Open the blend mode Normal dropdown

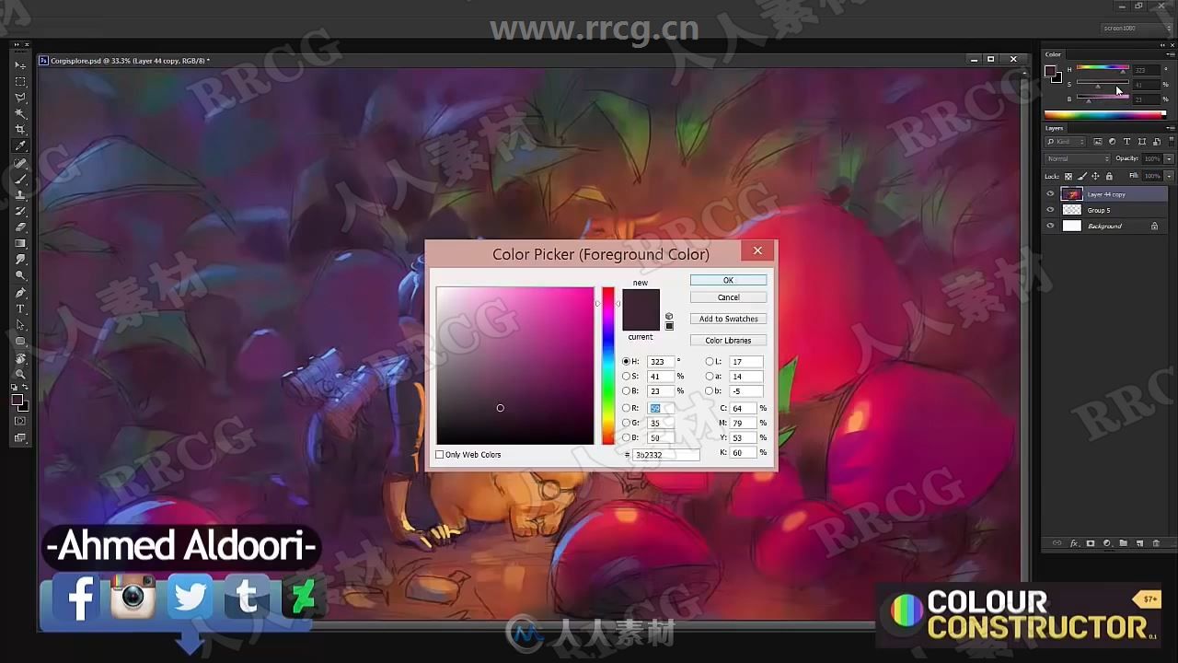1078,158
